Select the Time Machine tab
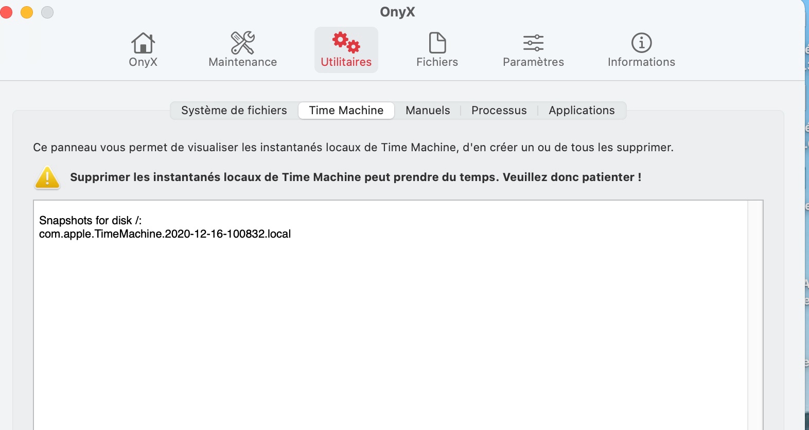The image size is (809, 430). coord(346,110)
